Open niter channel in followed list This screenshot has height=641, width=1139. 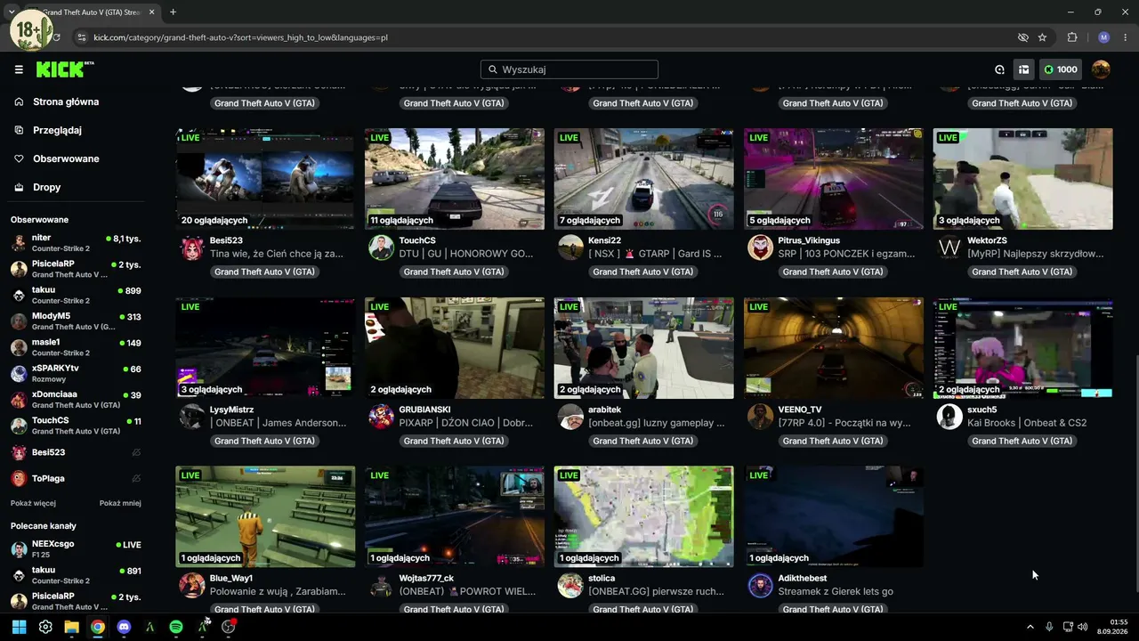coord(76,244)
